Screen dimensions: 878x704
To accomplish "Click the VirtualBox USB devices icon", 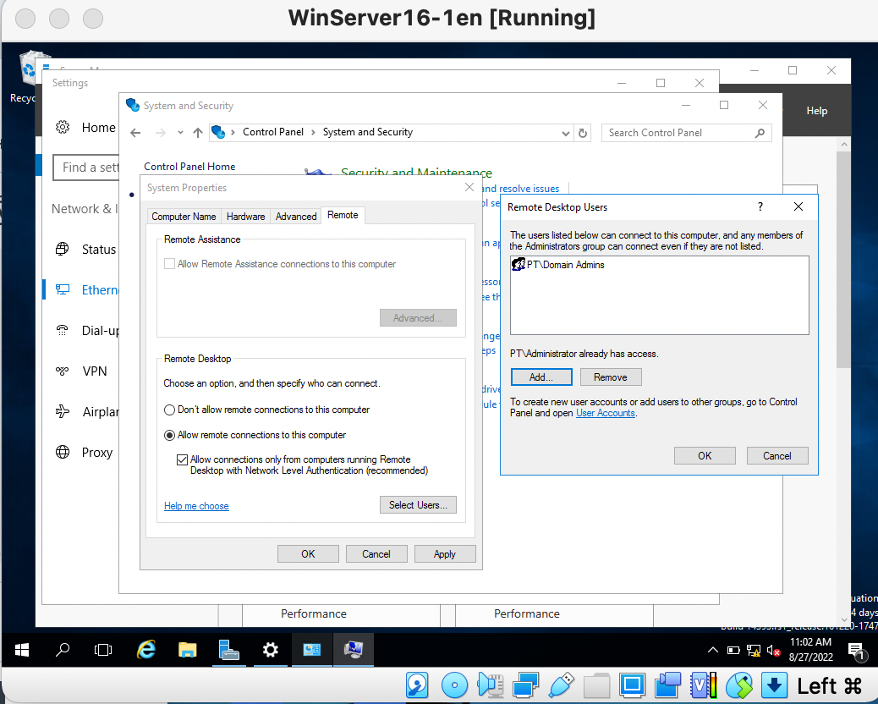I will pyautogui.click(x=562, y=685).
